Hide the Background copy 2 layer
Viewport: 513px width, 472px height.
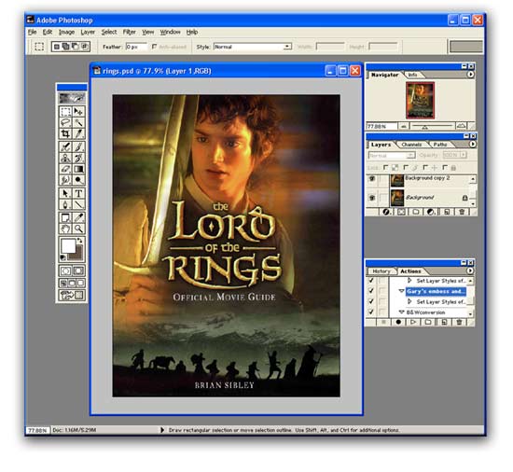pyautogui.click(x=372, y=179)
